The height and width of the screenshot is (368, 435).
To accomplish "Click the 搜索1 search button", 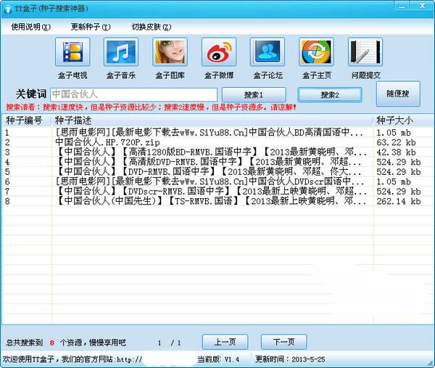I will pos(254,95).
